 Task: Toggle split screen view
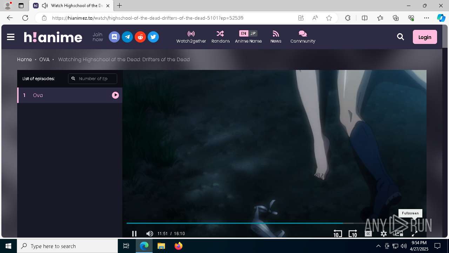click(364, 18)
